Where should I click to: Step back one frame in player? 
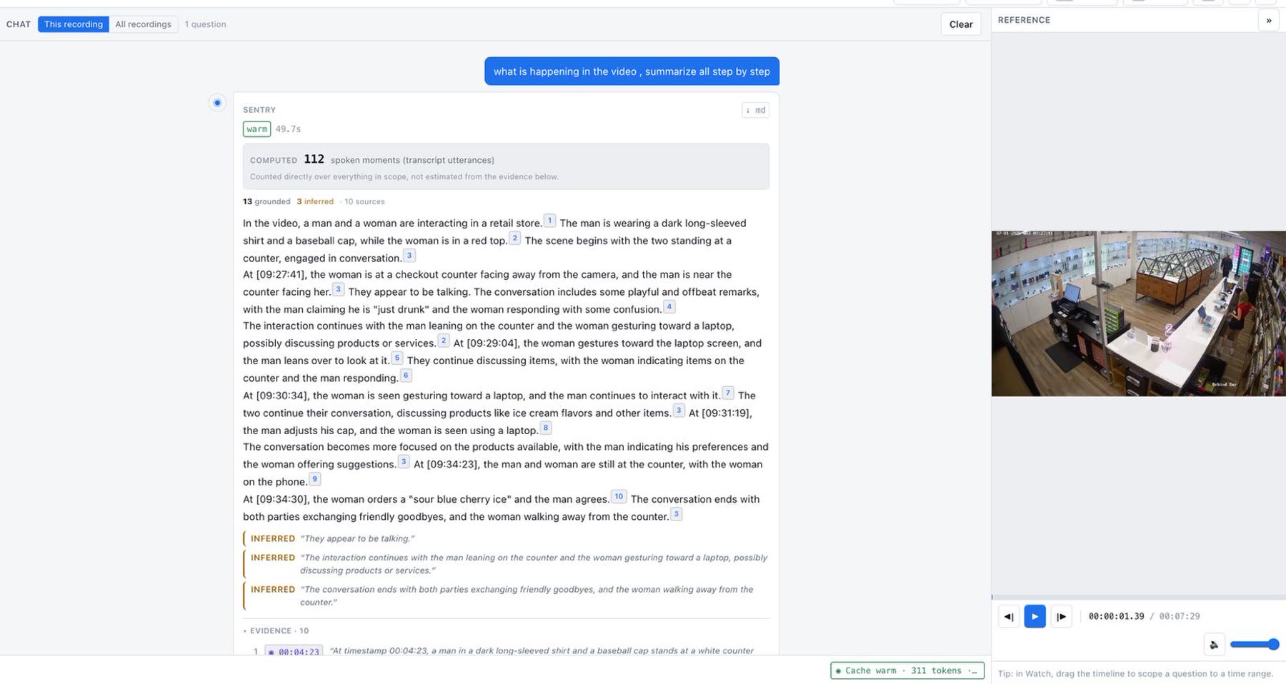[x=1009, y=616]
